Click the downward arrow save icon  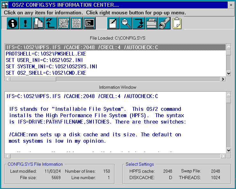point(139,23)
